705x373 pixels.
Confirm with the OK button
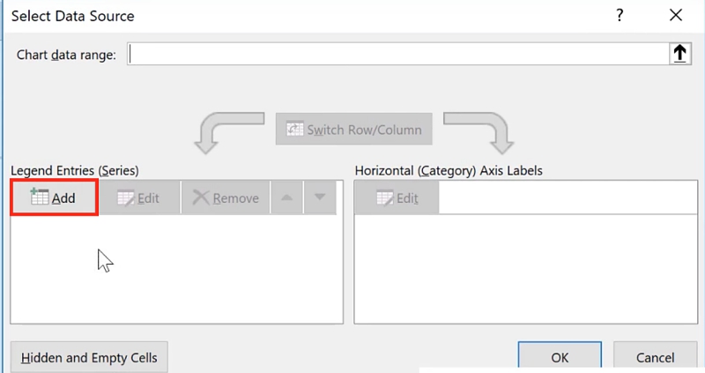(560, 357)
